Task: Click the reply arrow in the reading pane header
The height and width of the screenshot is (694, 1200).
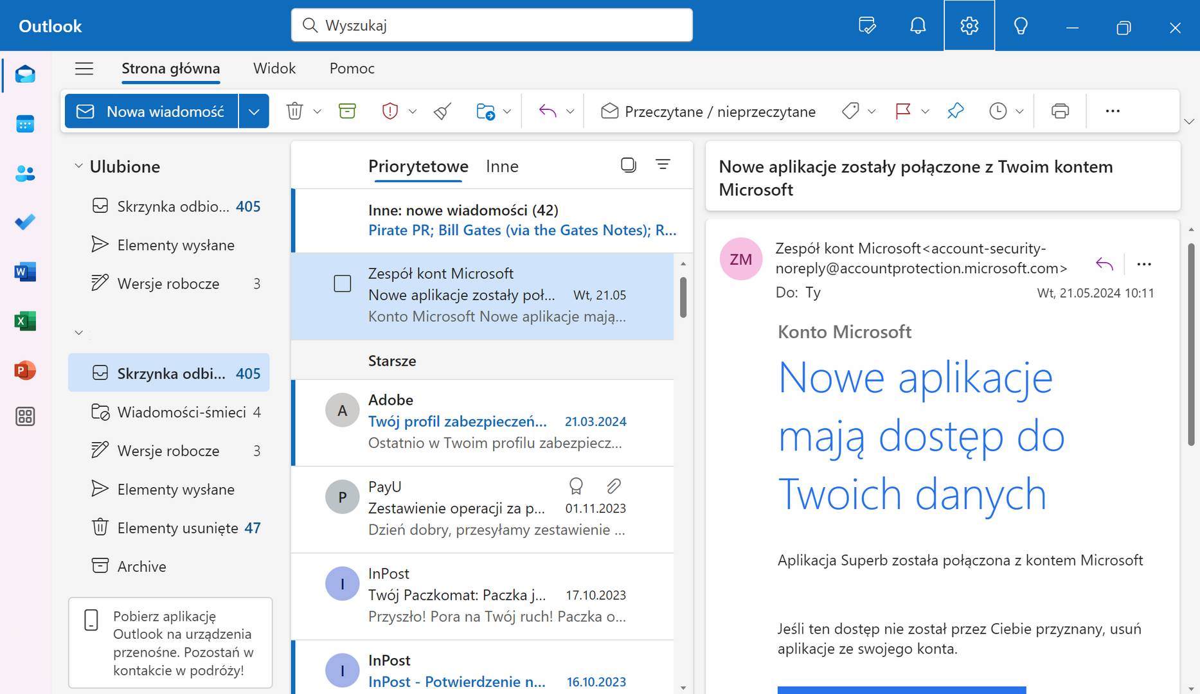Action: pyautogui.click(x=1104, y=263)
